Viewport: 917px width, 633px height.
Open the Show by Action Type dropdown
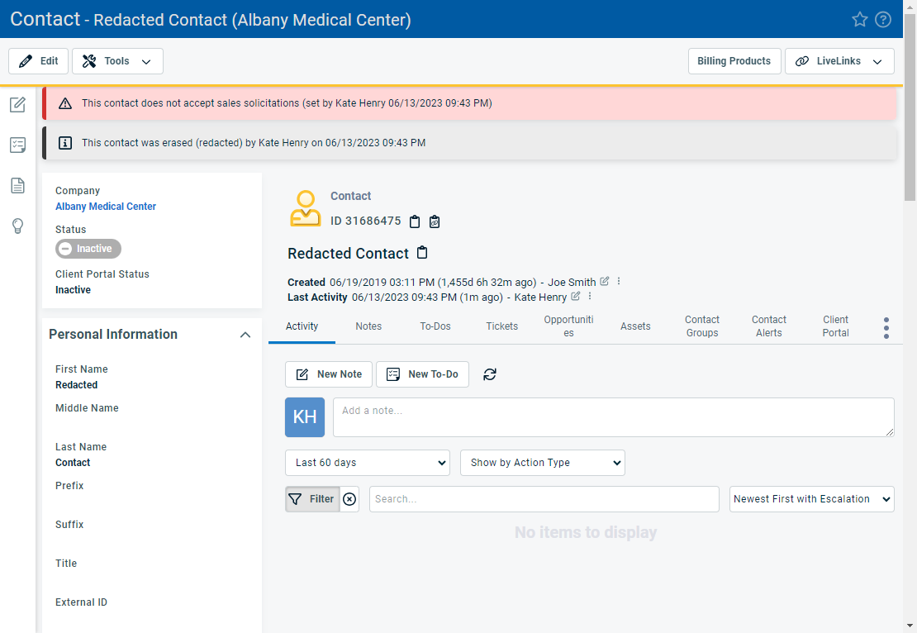click(542, 463)
